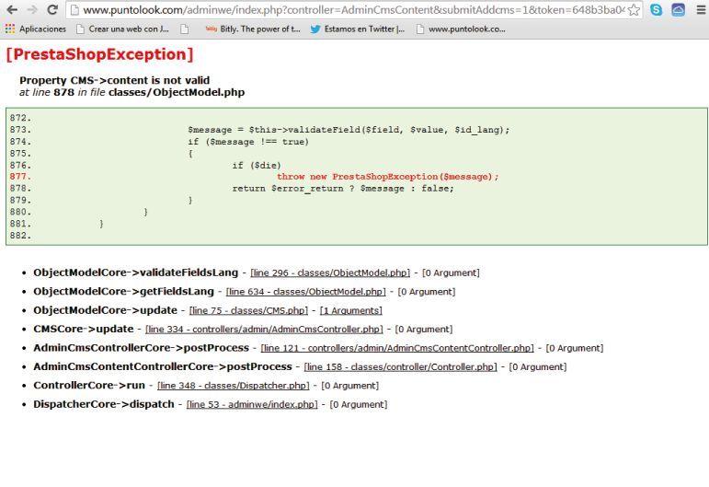
Task: Click 'AdminCmsControllerCore->postProcess' trace entry
Action: pyautogui.click(x=141, y=348)
